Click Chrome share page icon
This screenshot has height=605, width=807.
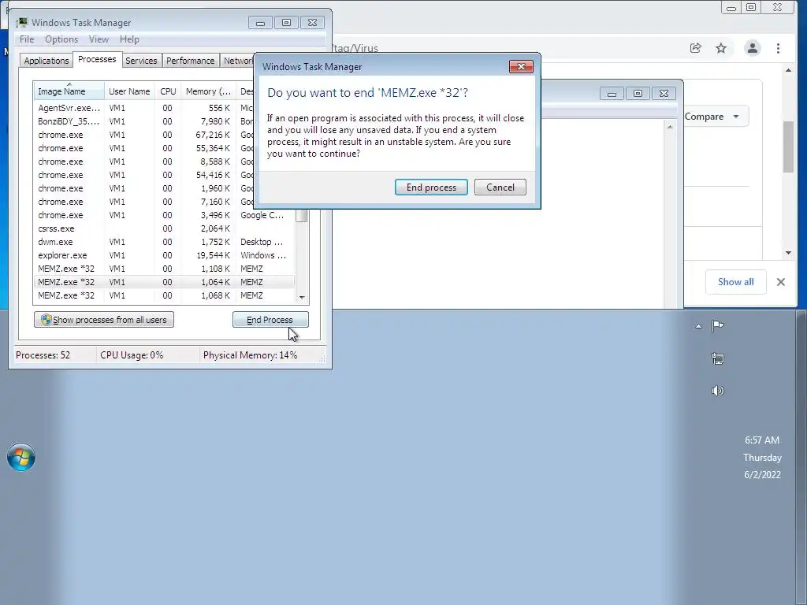tap(695, 48)
